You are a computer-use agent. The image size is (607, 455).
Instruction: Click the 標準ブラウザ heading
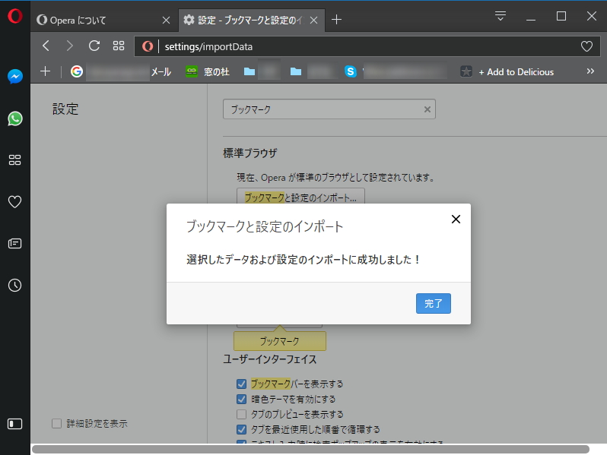[250, 153]
